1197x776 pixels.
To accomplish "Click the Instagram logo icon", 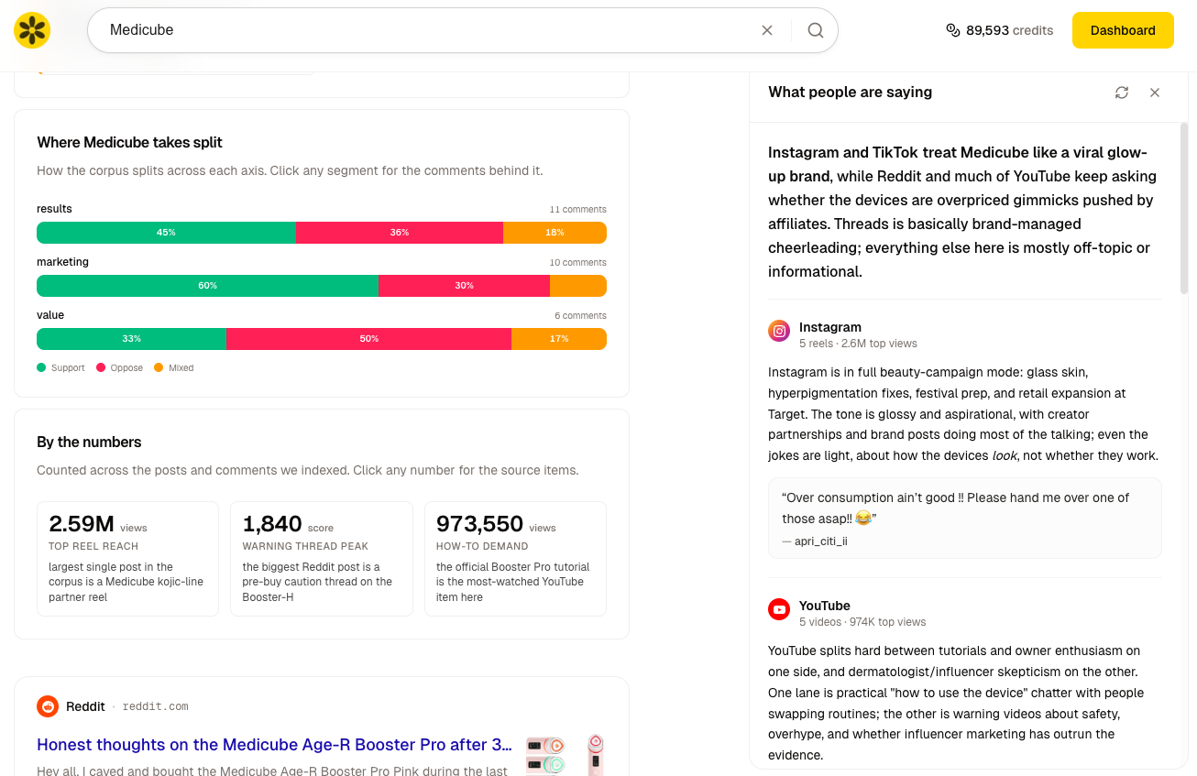I will coord(779,331).
